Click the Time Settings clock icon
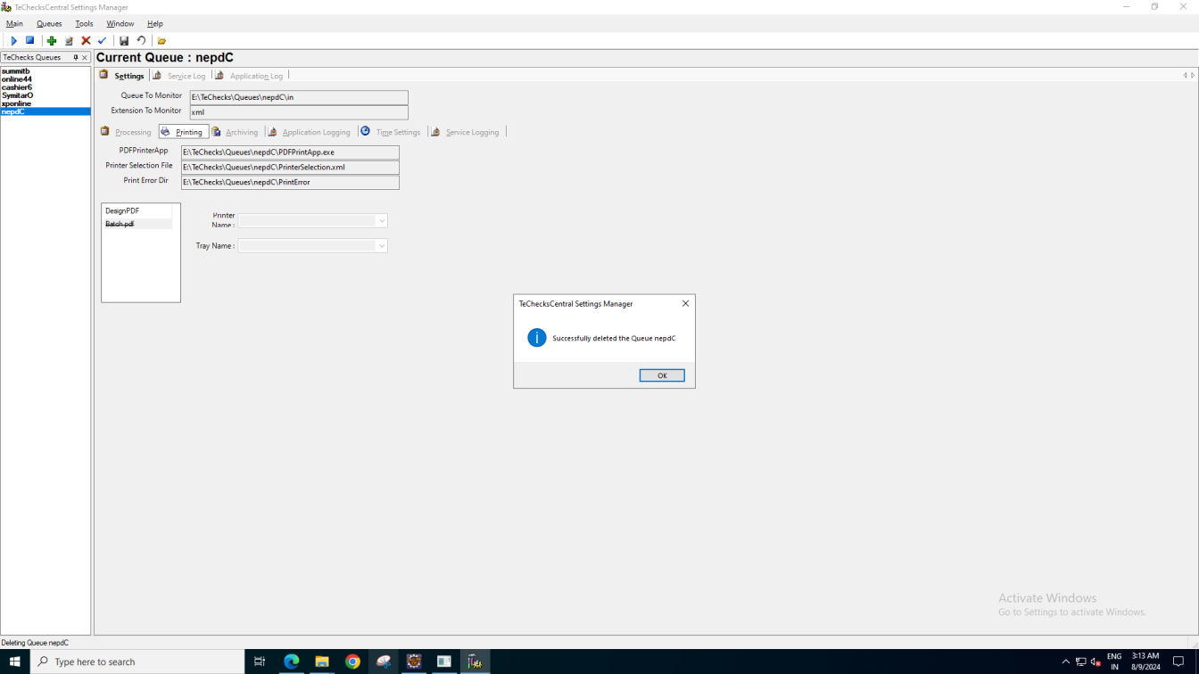Viewport: 1199px width, 674px height. pos(365,131)
